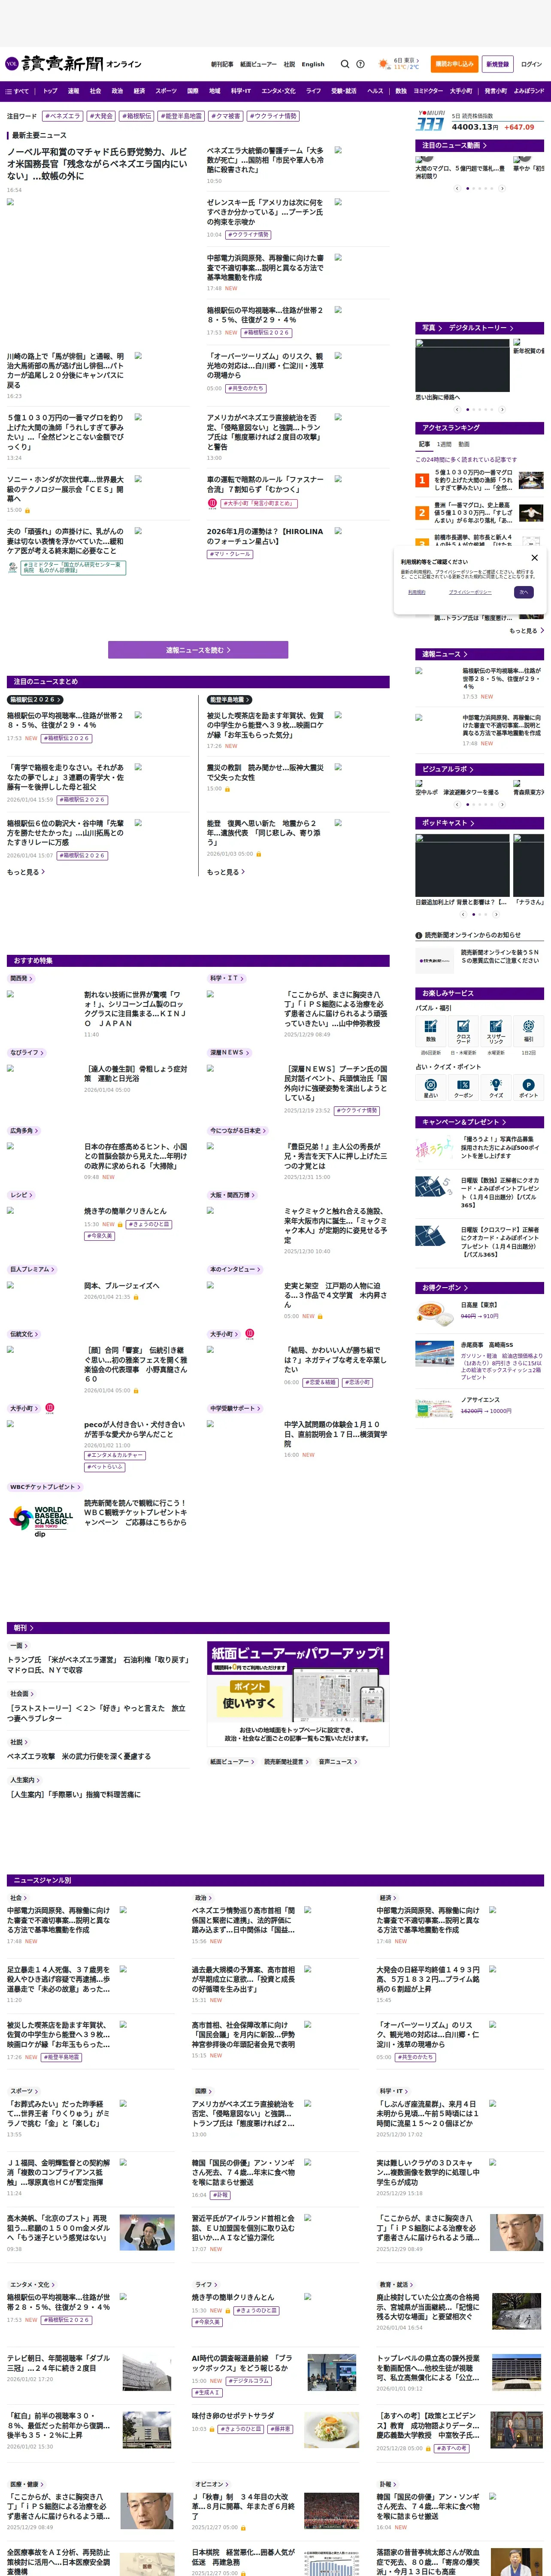551x2576 pixels.
Task: Open the デジタルストーリー chevron link
Action: pyautogui.click(x=481, y=328)
